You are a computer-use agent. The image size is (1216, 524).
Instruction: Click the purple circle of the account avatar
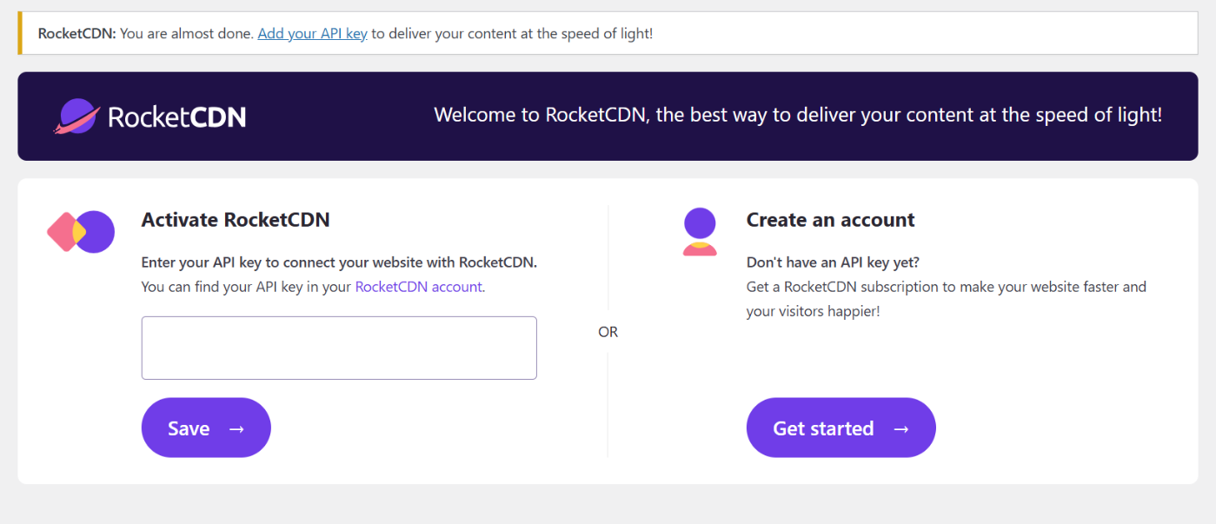click(x=700, y=223)
